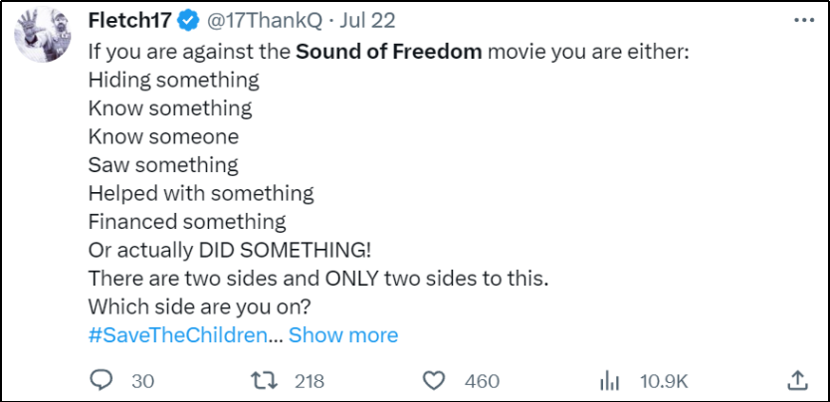Click the 218 reposts count
Screen dimensions: 830x402
pyautogui.click(x=310, y=380)
